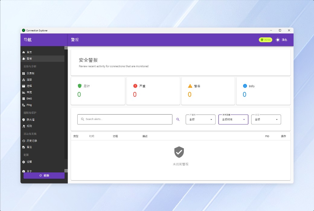The width and height of the screenshot is (314, 211).
Task: Open the 规则 rules gavel icon
Action: pyautogui.click(x=24, y=126)
